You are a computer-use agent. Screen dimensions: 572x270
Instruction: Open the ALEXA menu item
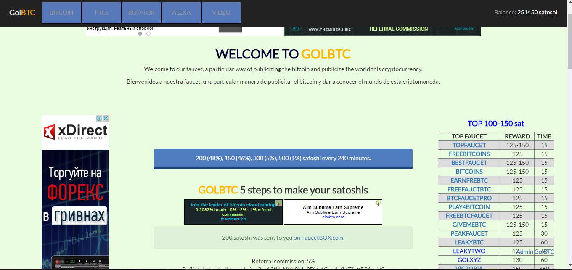click(181, 13)
